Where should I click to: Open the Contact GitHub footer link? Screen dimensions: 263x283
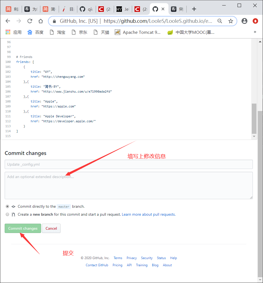(x=97, y=265)
